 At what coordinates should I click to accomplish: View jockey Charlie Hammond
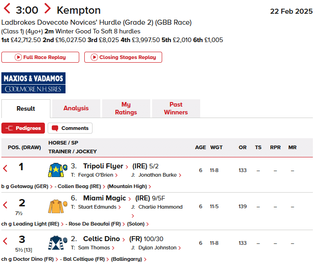click(160, 207)
